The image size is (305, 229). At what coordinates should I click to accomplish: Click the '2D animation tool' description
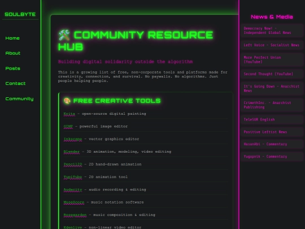click(108, 177)
